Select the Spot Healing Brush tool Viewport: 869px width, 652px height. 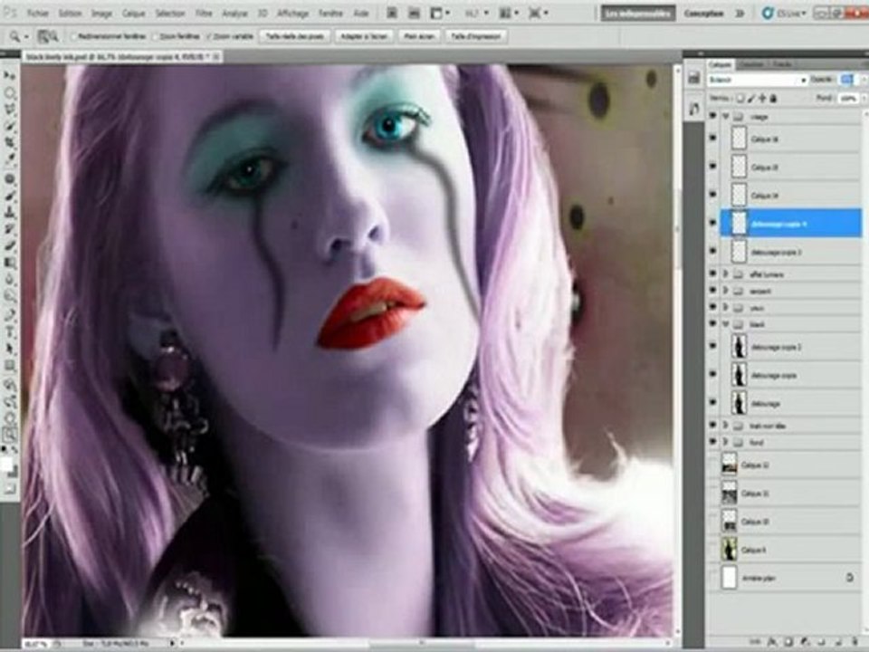pyautogui.click(x=9, y=178)
